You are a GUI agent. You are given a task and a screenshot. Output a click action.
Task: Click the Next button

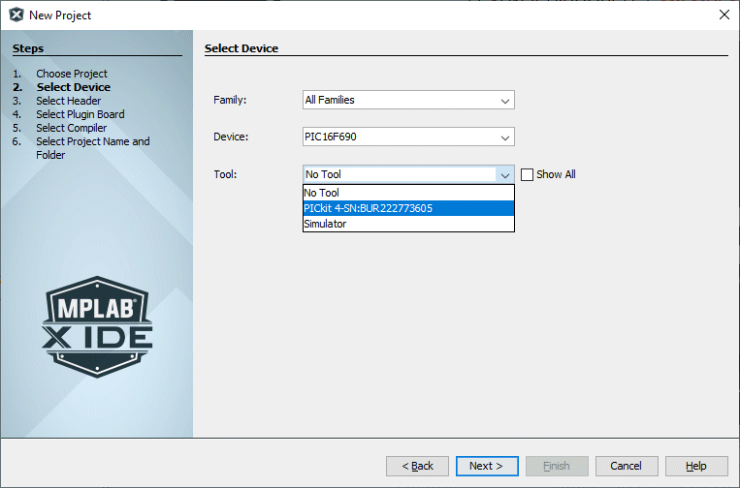coord(486,466)
